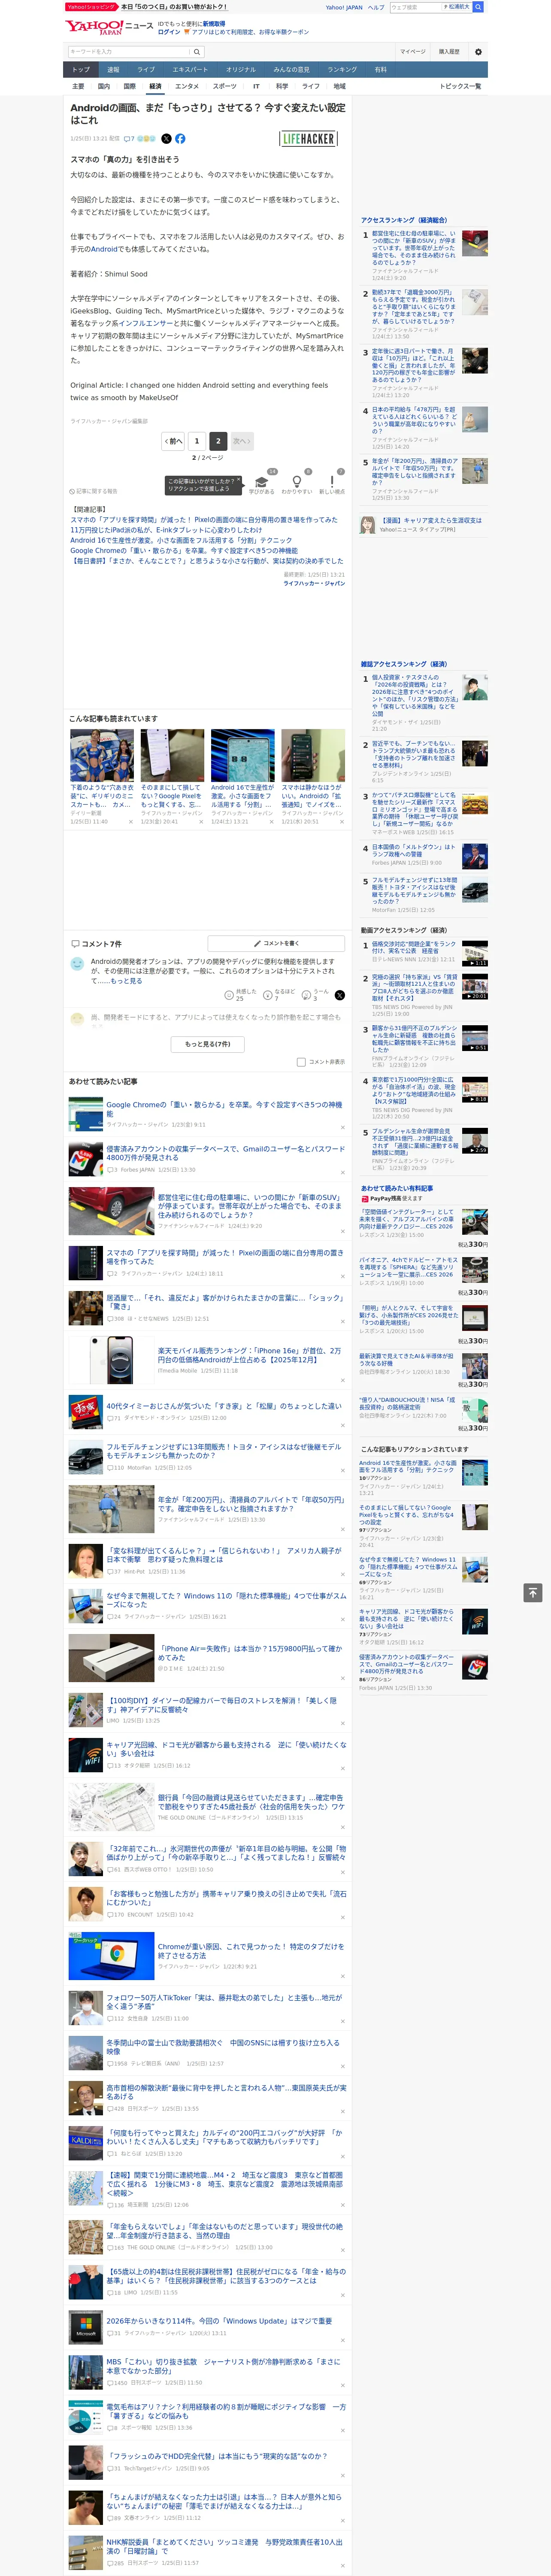Go to the previous page with 前へ
Viewport: 551px width, 2576px height.
(x=173, y=441)
